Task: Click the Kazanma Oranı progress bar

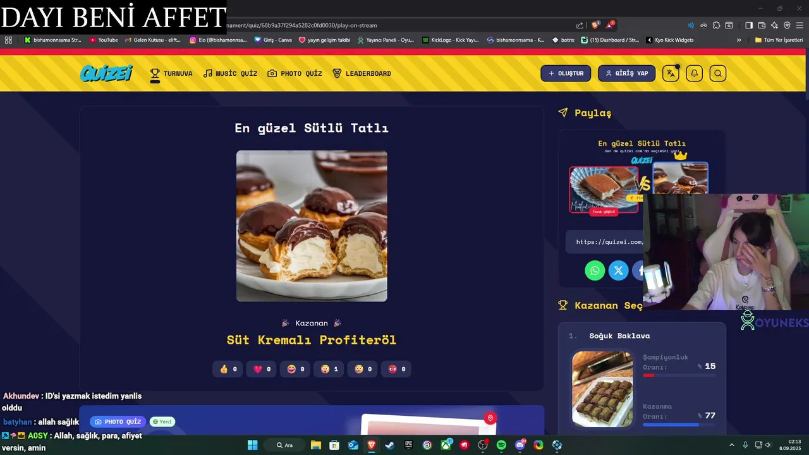Action: [x=679, y=425]
